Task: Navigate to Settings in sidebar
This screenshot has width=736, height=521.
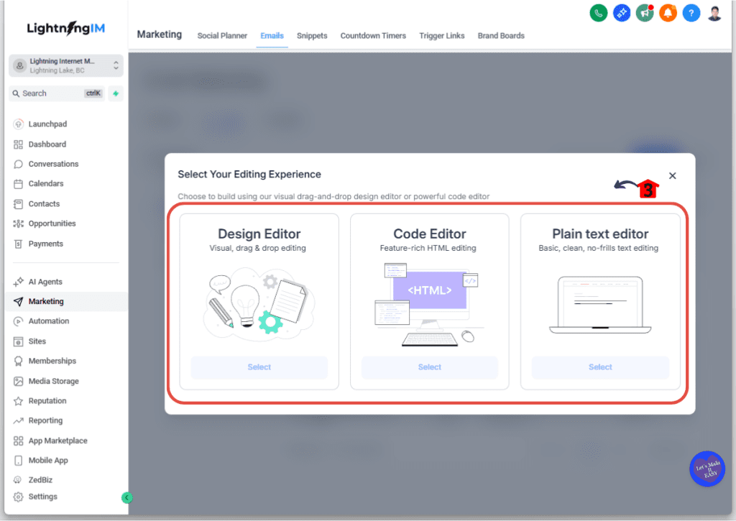Action: pyautogui.click(x=43, y=497)
